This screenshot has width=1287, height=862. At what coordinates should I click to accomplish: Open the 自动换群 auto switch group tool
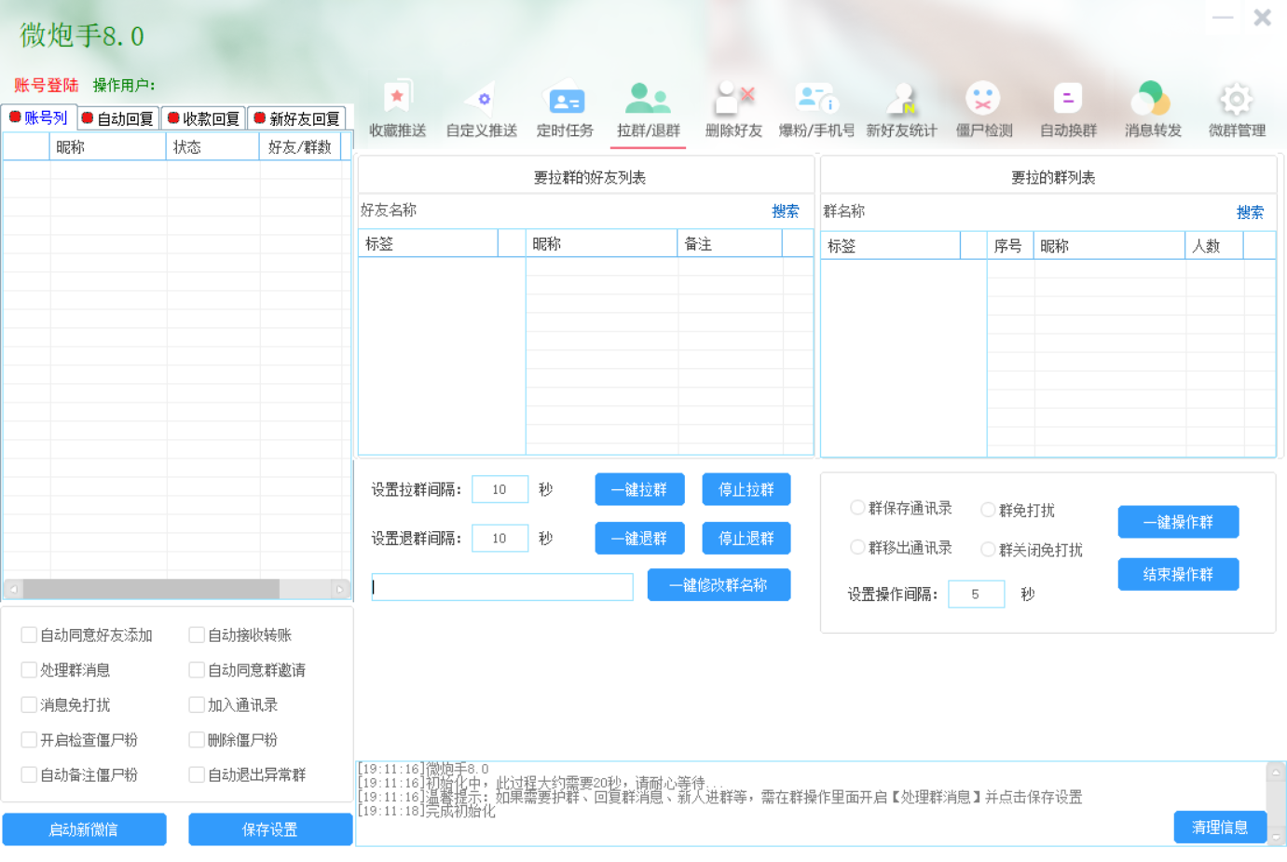click(1068, 110)
